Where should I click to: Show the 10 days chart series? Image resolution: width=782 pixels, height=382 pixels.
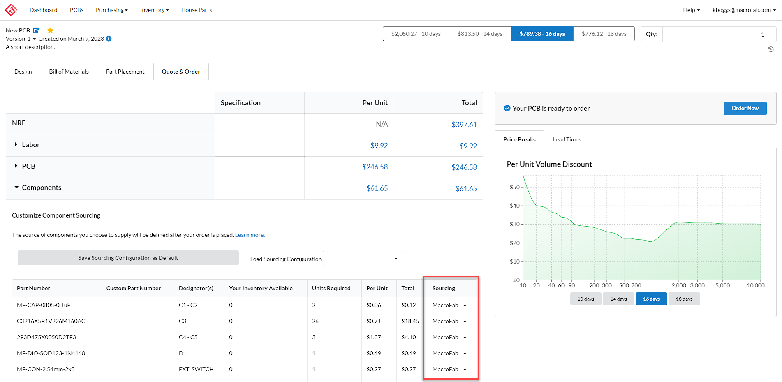(x=586, y=299)
